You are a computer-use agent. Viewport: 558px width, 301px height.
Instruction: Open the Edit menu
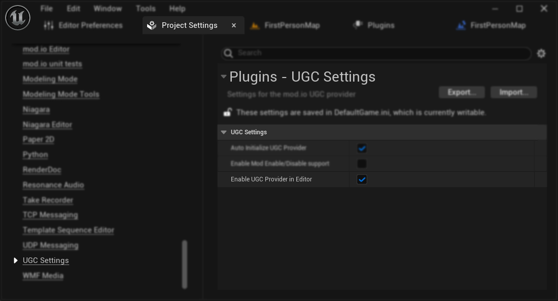(x=74, y=9)
